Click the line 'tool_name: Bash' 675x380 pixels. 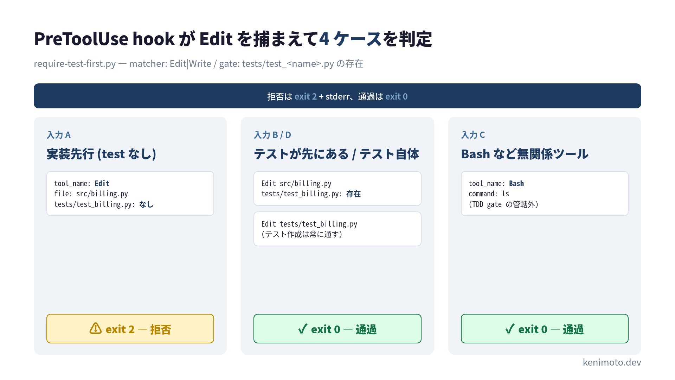pyautogui.click(x=496, y=183)
